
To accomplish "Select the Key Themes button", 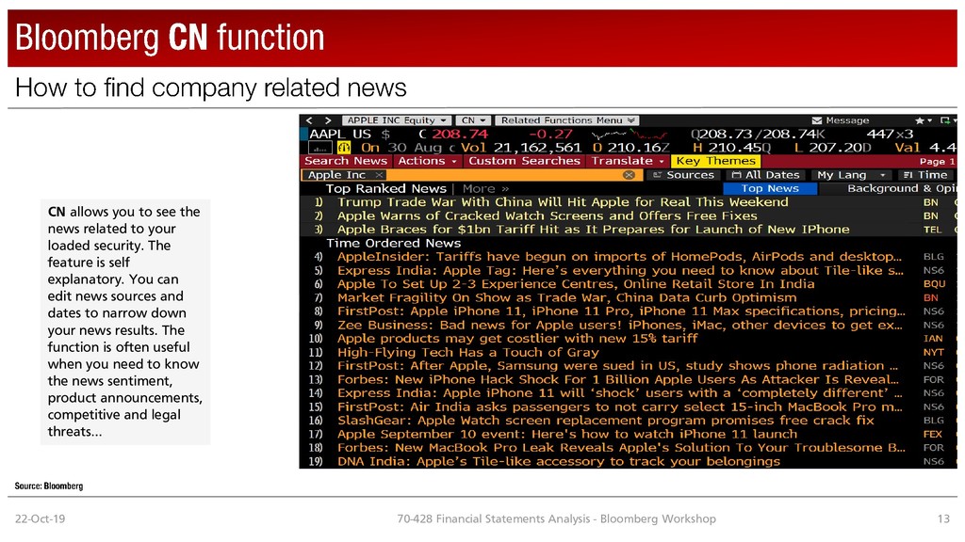I will click(716, 161).
